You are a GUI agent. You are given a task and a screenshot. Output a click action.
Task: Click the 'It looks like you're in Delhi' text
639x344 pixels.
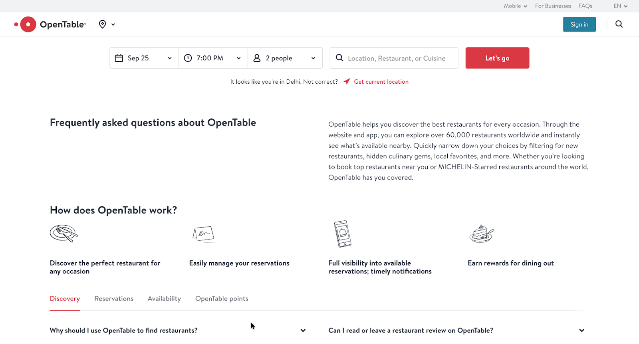point(284,82)
